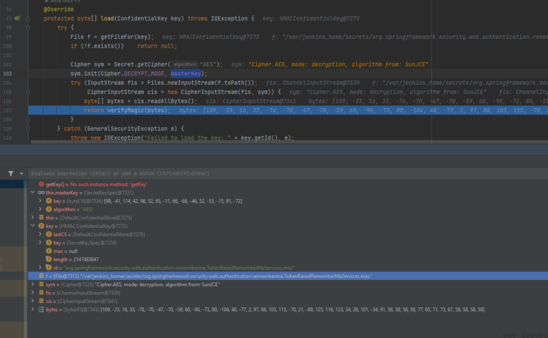Click the override gutter icon on line 97
The image size is (548, 338).
pos(18,18)
